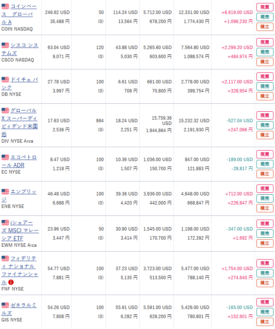Screen dimensions: 275x329
Task: Click 現買 buy button for DIV ETF
Action: coord(265,115)
